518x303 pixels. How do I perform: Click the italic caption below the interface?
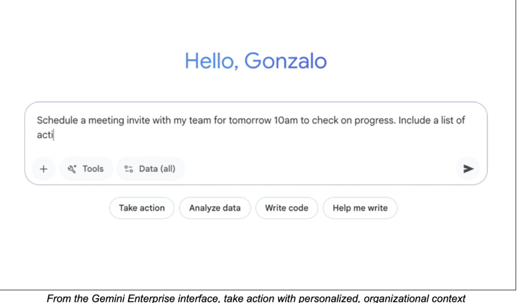pos(256,298)
